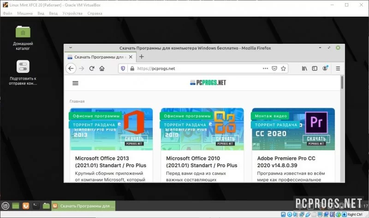Open Firefox window menu arrow
The height and width of the screenshot is (218, 369).
[71, 48]
